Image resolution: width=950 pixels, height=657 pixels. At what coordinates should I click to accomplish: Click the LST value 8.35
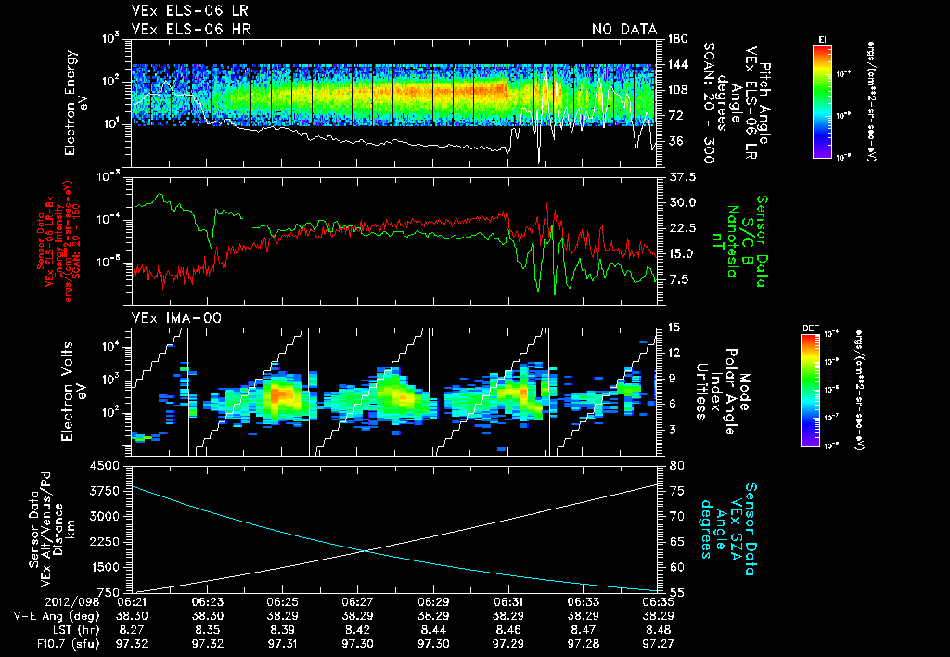point(207,630)
